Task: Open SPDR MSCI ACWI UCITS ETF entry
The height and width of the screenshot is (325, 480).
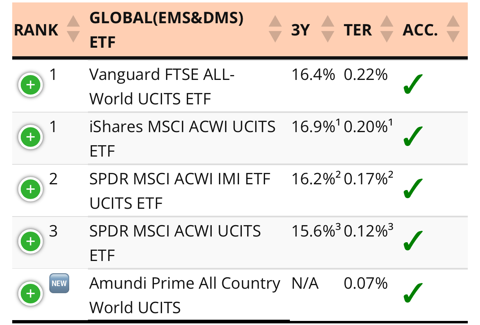Action: pos(175,243)
